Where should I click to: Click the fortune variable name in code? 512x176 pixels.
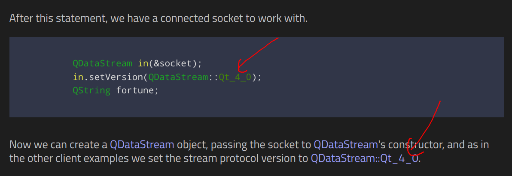(x=135, y=91)
